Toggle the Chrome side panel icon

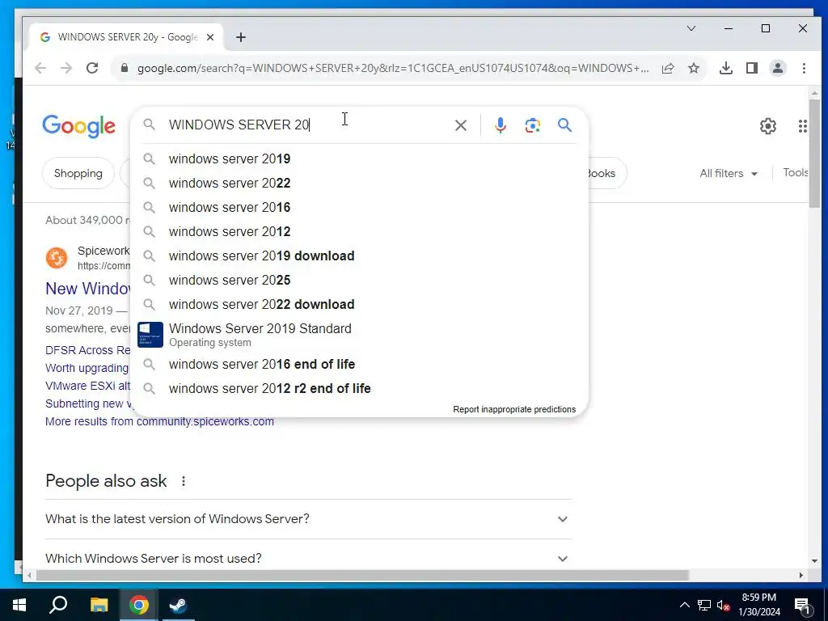tap(752, 68)
